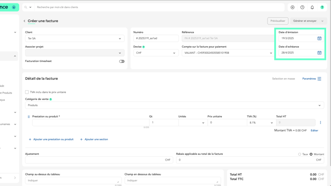Click the keyword search field
Image resolution: width=331 pixels, height=186 pixels.
point(159,7)
